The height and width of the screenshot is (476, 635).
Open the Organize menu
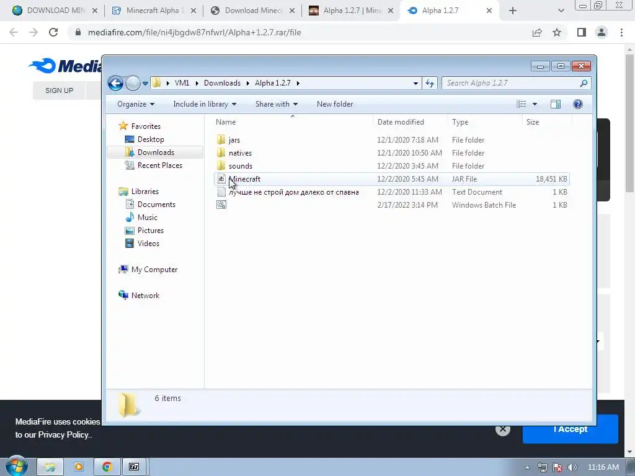point(136,104)
